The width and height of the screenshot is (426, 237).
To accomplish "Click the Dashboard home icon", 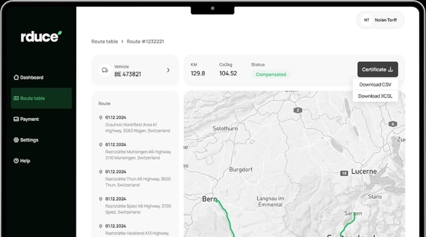I will [16, 78].
